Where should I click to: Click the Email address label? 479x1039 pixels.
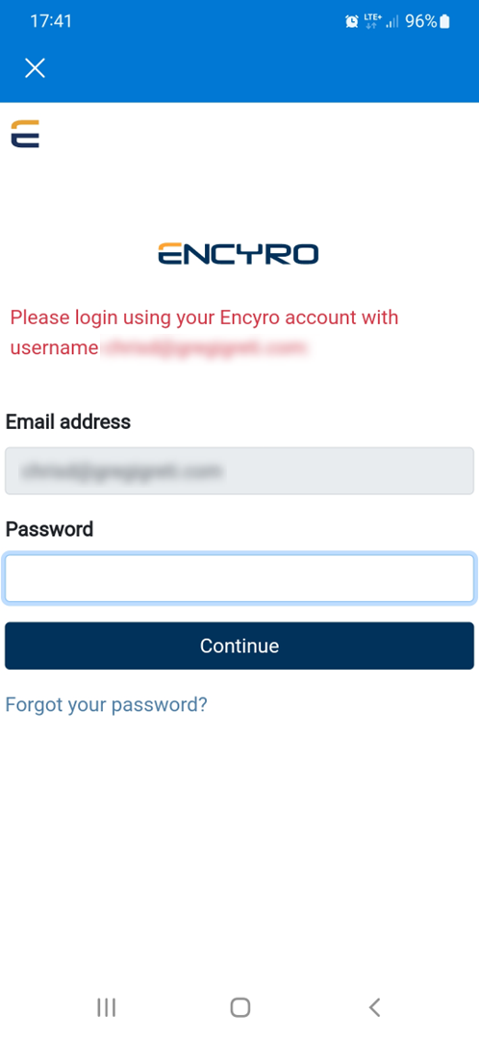(x=68, y=421)
